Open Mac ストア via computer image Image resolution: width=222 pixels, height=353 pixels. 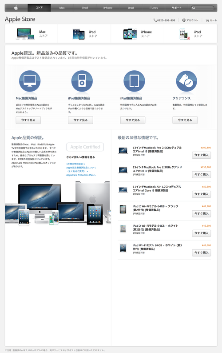25,34
